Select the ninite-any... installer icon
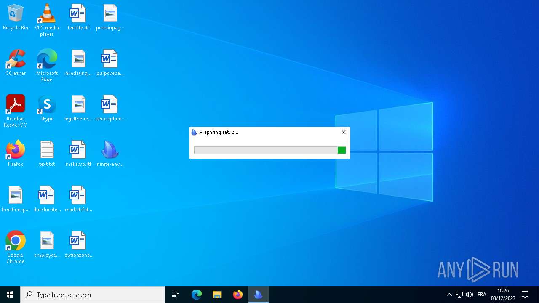This screenshot has width=539, height=303. (x=110, y=154)
